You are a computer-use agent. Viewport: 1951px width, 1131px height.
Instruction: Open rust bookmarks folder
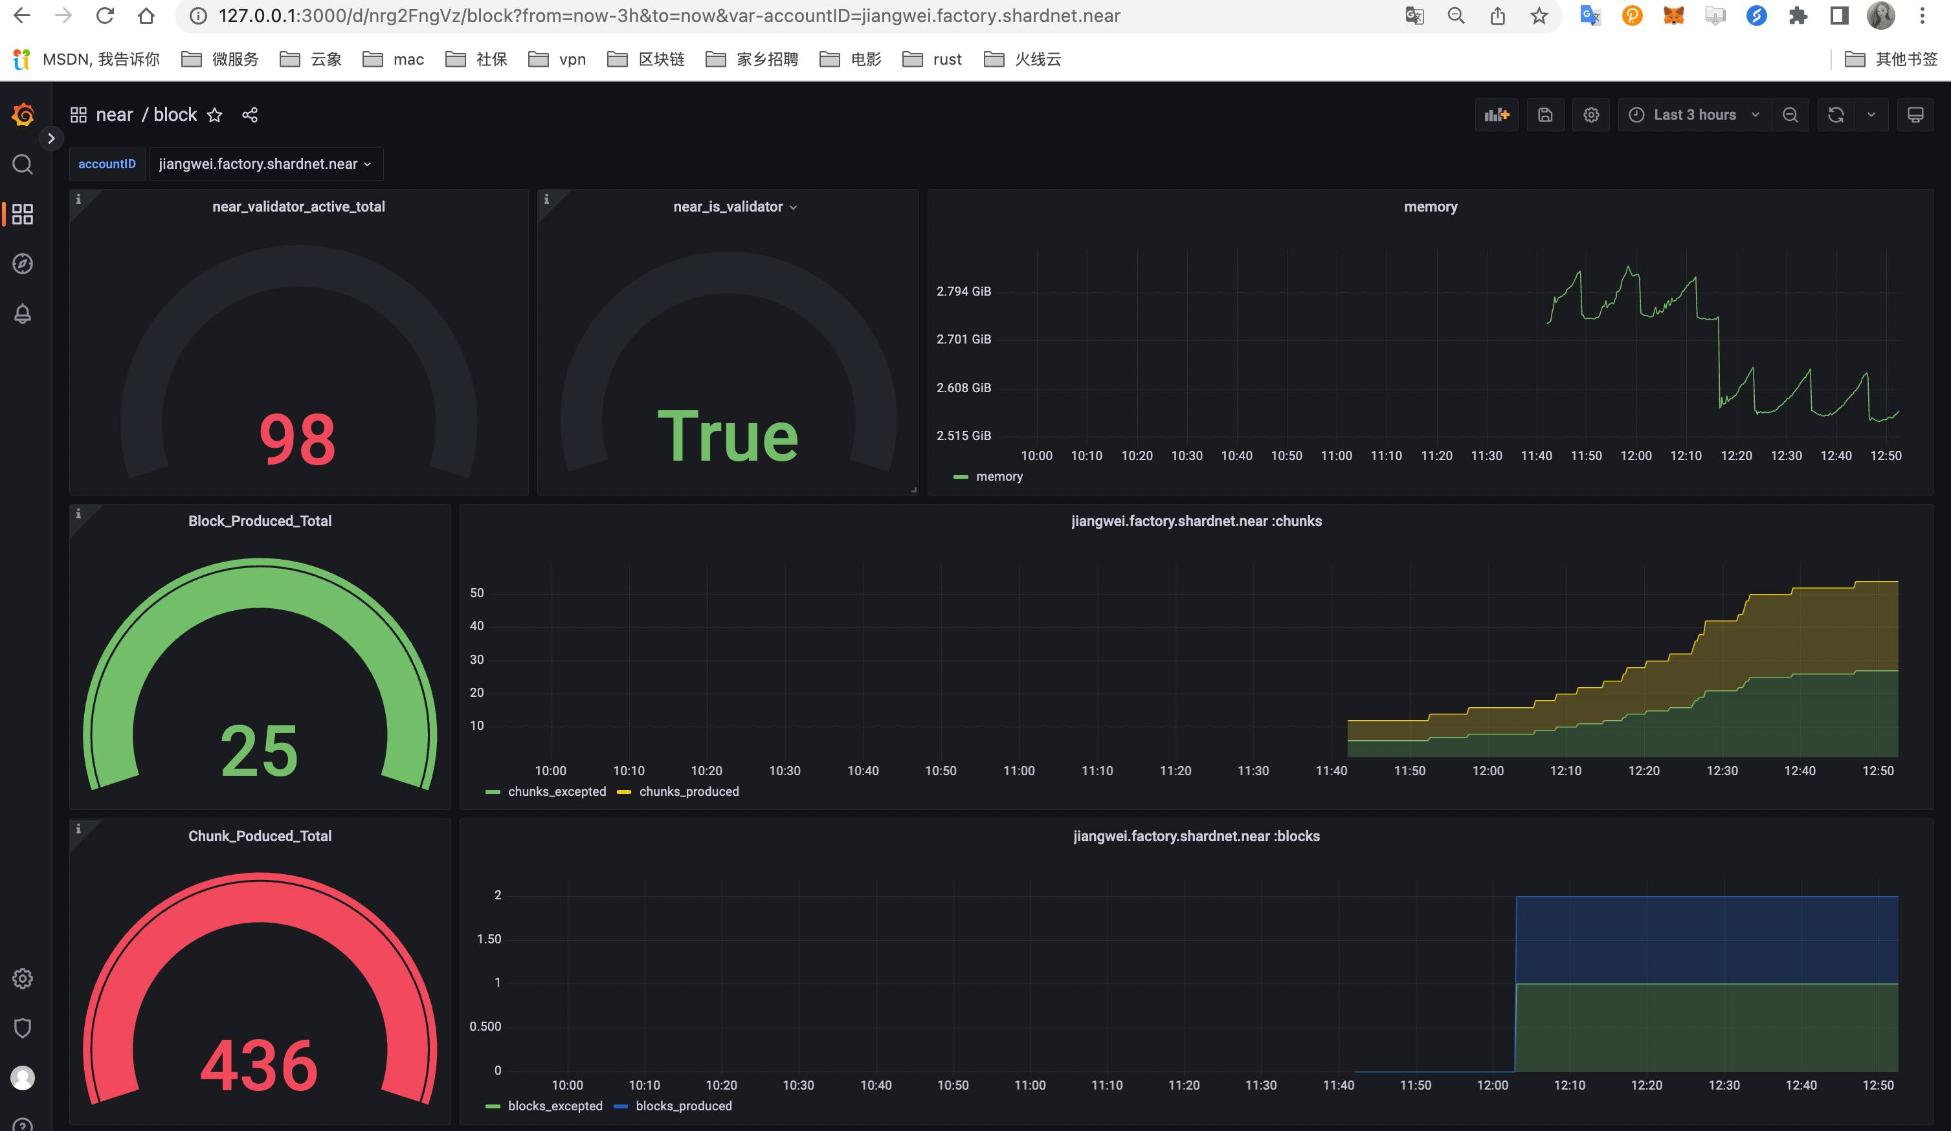click(x=932, y=59)
